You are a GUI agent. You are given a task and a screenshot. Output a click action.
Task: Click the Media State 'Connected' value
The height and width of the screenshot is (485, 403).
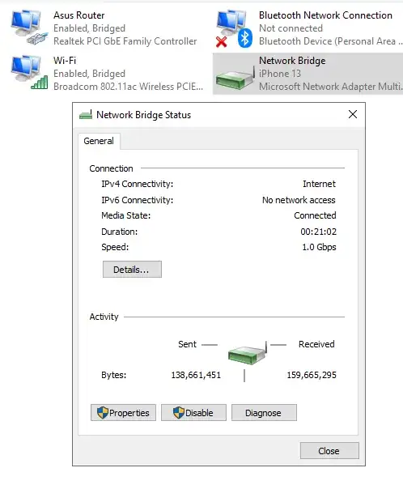click(x=315, y=215)
